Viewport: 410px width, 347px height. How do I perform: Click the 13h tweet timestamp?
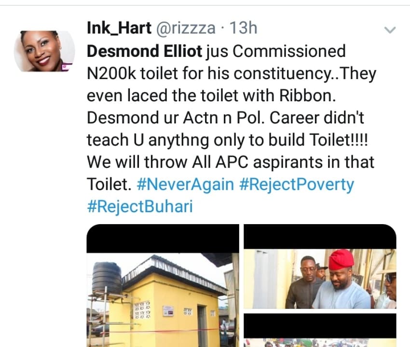pyautogui.click(x=243, y=28)
